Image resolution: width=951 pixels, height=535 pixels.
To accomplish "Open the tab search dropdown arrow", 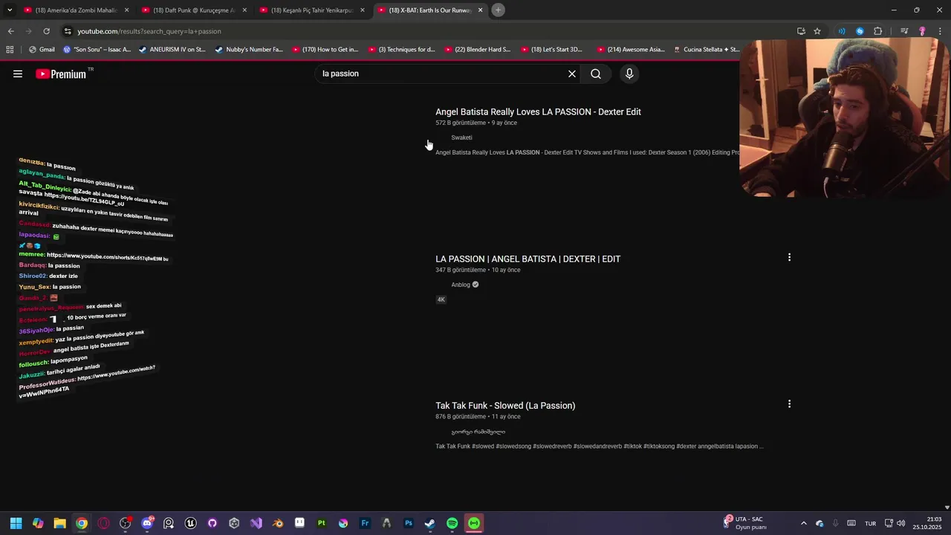I will (x=10, y=10).
